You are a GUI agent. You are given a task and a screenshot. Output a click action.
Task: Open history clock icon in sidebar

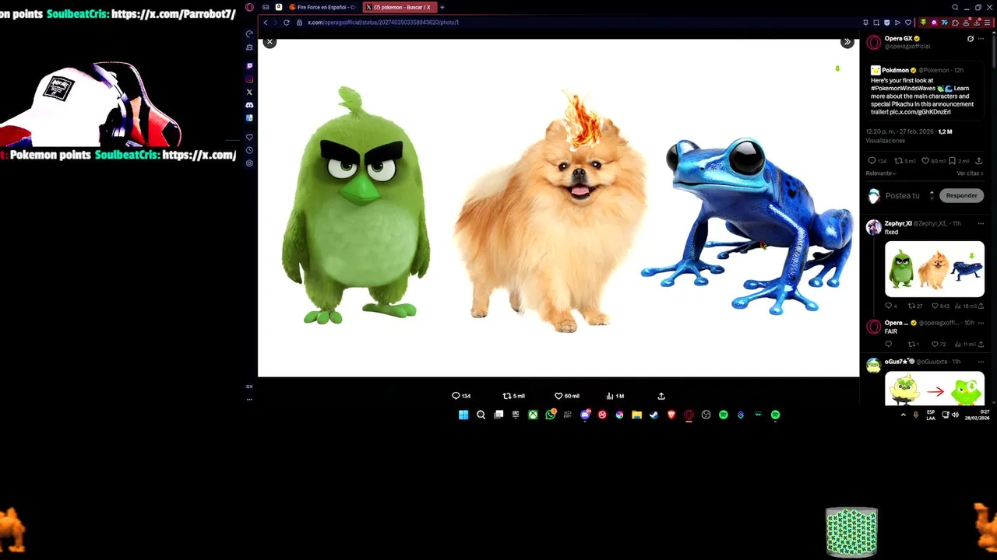click(x=249, y=150)
